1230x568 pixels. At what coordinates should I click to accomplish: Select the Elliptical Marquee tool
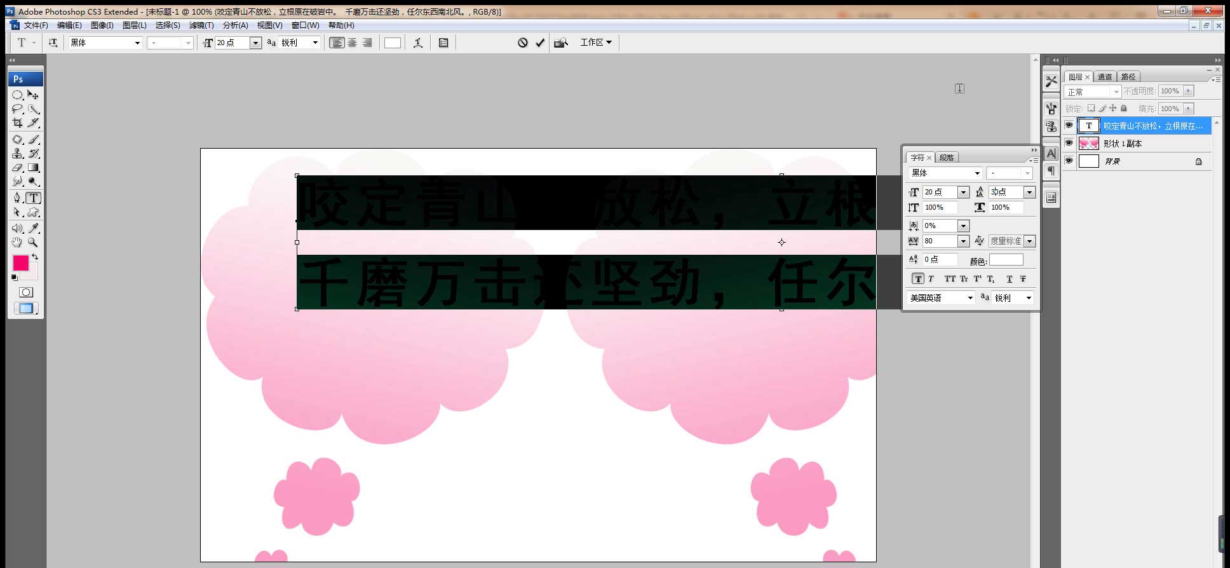point(17,95)
